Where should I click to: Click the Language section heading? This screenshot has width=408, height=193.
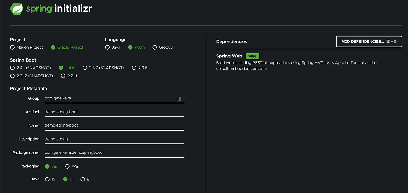116,40
